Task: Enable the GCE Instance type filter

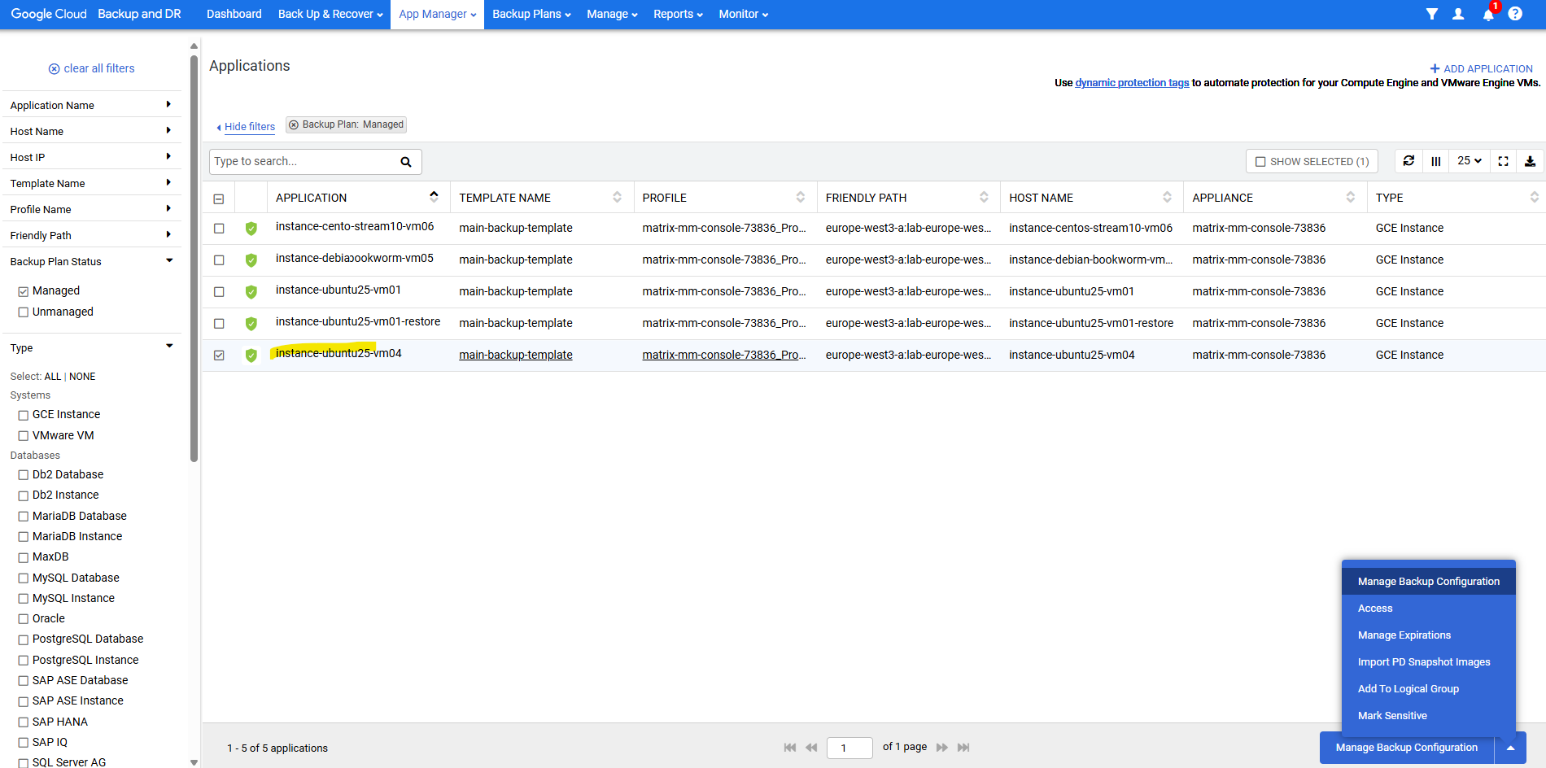Action: click(24, 415)
